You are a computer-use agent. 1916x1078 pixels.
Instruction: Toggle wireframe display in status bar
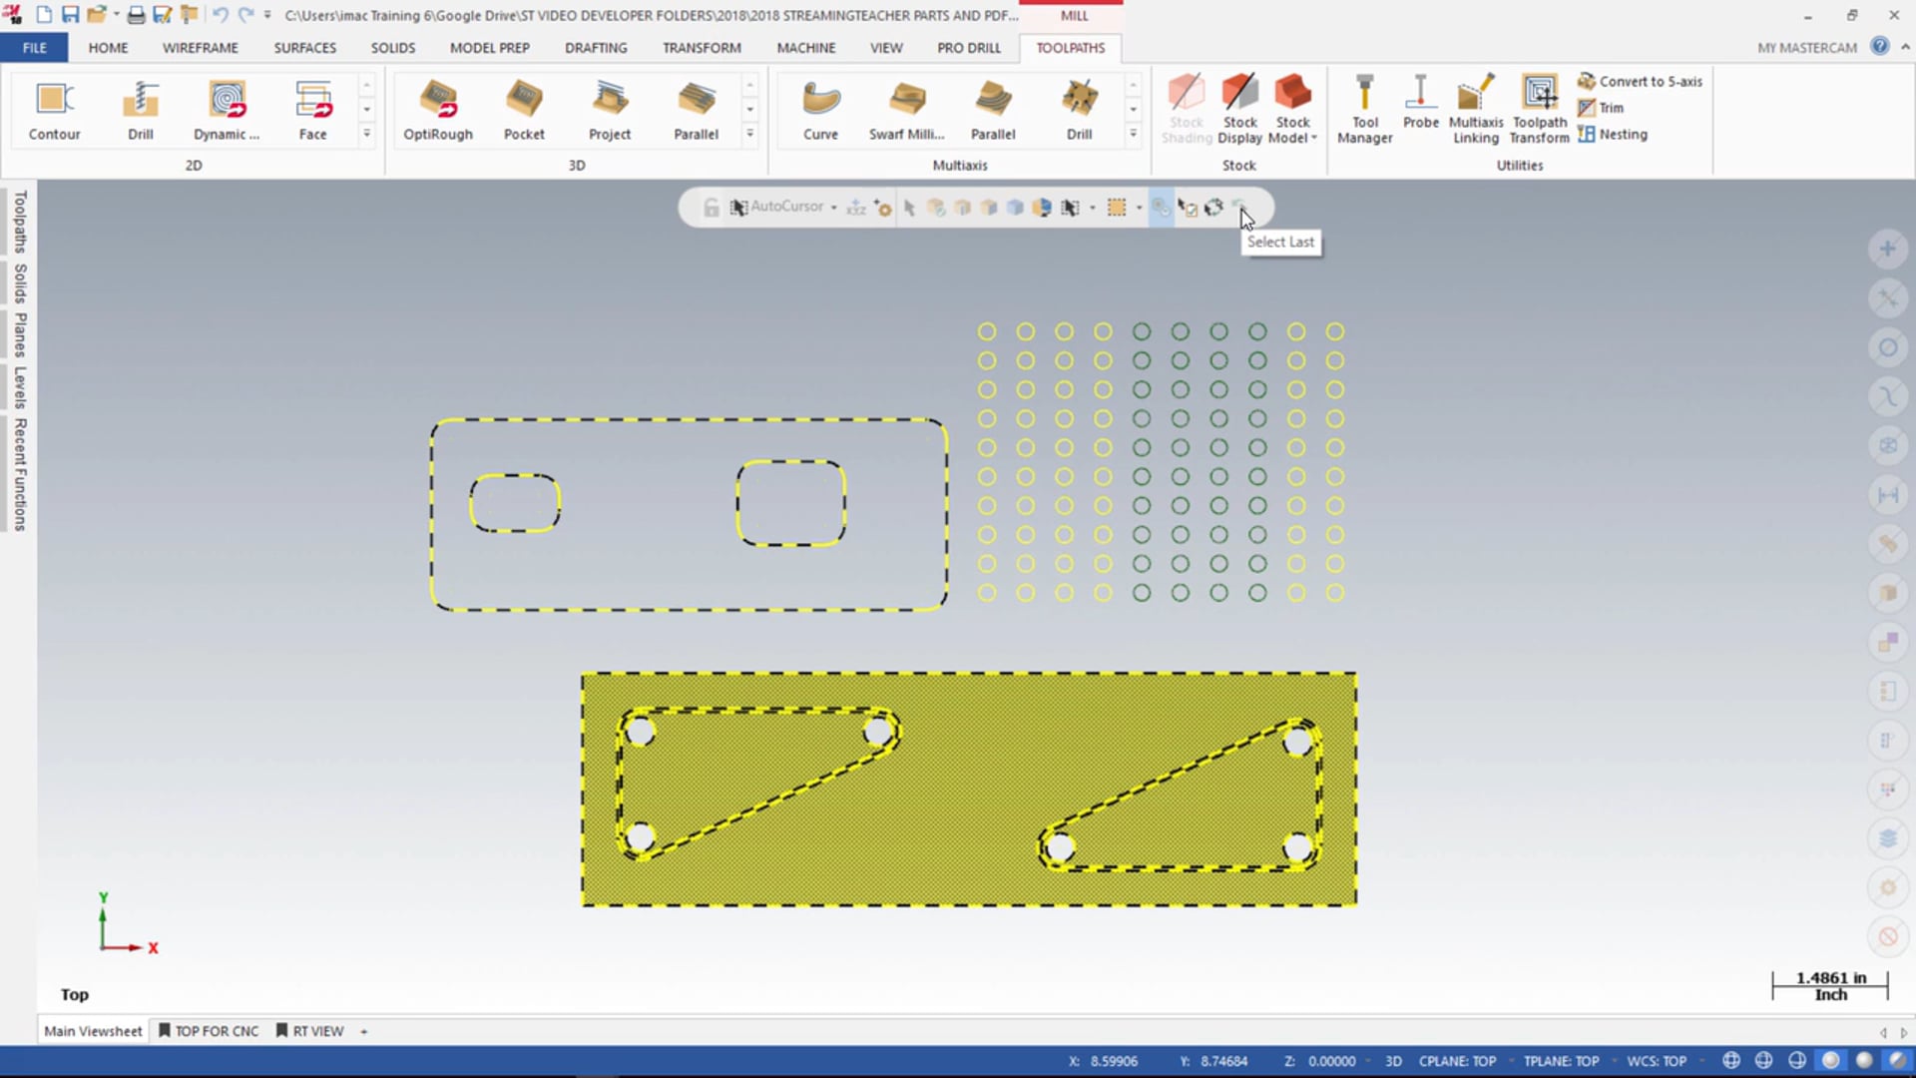(x=1731, y=1060)
